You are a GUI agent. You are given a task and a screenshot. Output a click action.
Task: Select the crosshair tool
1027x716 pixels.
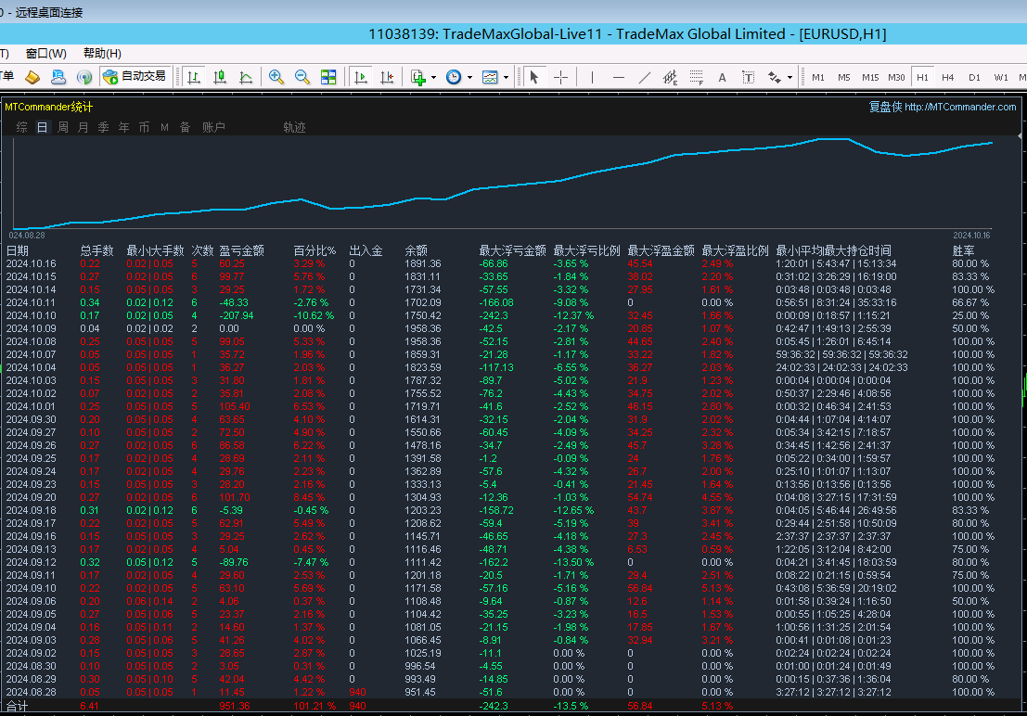click(560, 77)
